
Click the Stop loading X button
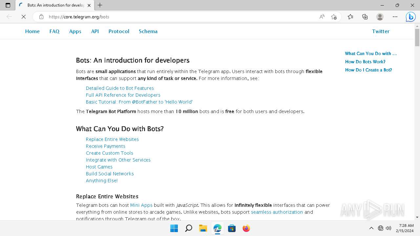(24, 17)
